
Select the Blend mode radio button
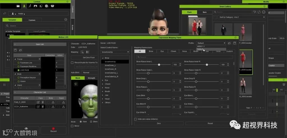(91, 122)
